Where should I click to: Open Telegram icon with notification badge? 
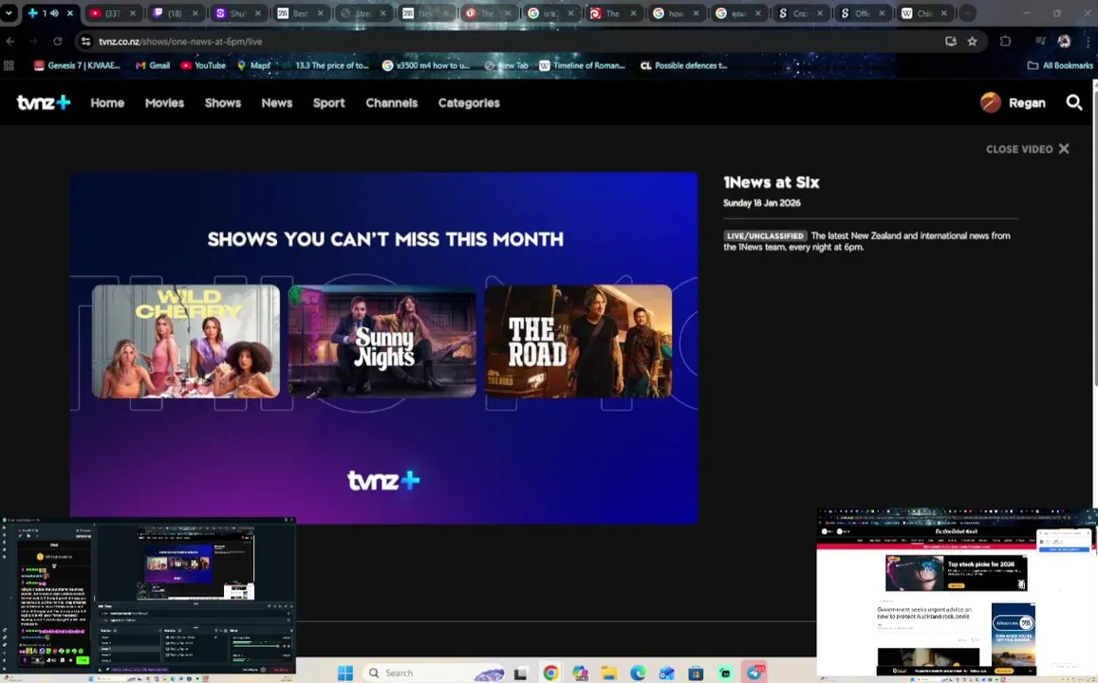754,673
